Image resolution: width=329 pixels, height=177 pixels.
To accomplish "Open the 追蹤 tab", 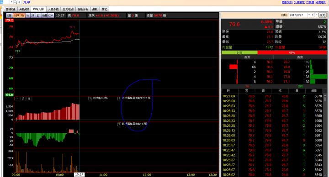I will tap(95, 9).
